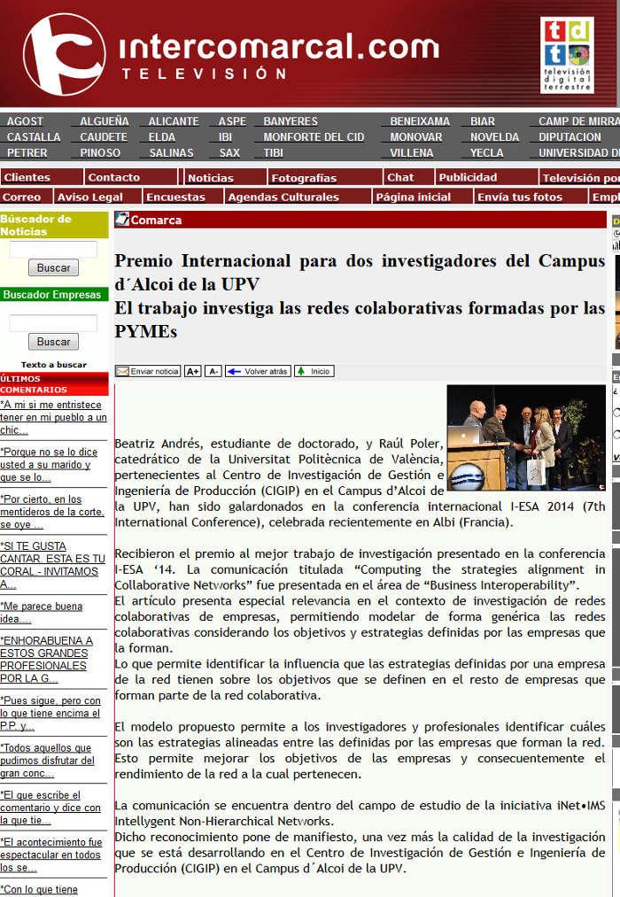The image size is (620, 897).
Task: Click Enviar noticia envelope button
Action: pyautogui.click(x=148, y=372)
